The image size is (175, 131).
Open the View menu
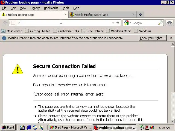pyautogui.click(x=23, y=8)
